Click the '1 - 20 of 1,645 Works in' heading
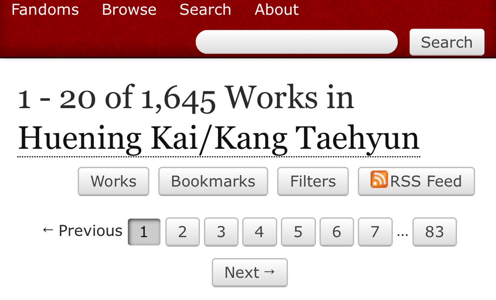Screen dimensions: 496x300 tap(186, 98)
